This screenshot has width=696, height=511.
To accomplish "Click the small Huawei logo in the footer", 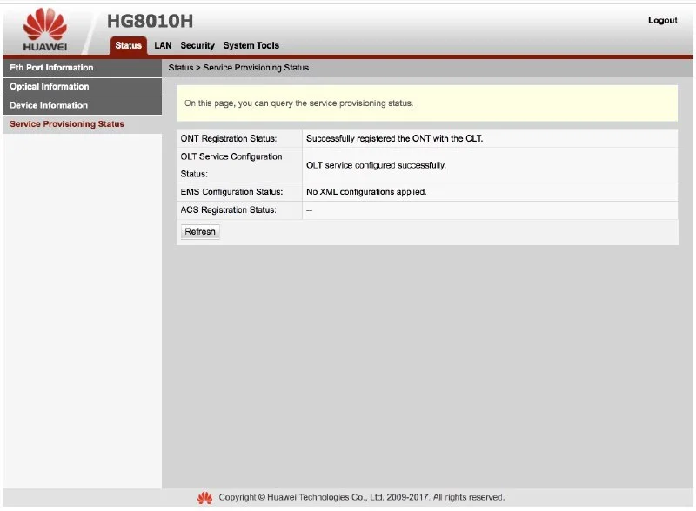I will click(x=204, y=498).
